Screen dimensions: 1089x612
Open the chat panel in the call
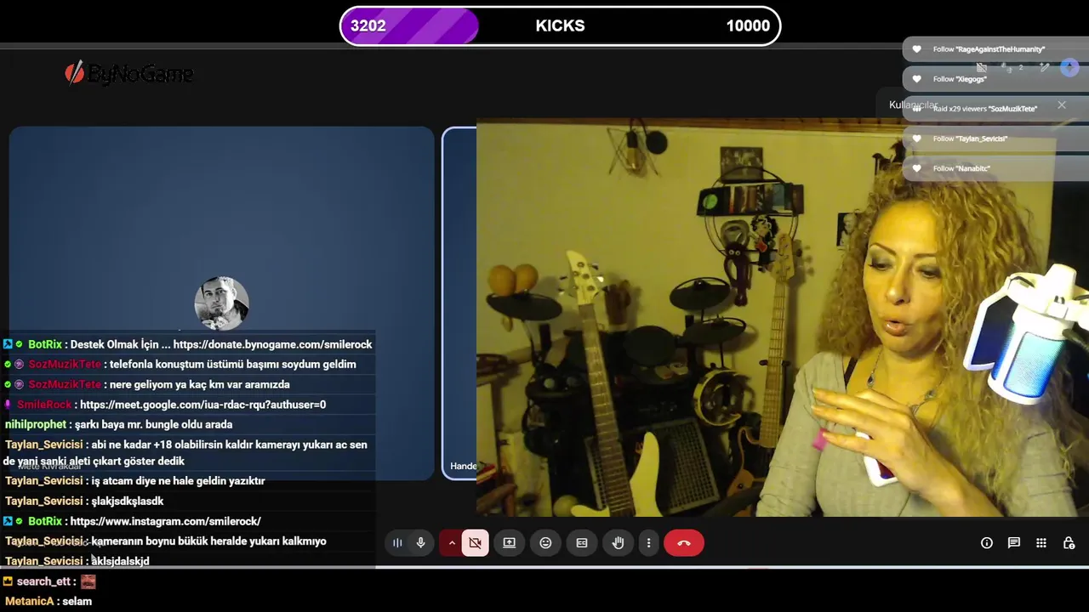[1014, 543]
